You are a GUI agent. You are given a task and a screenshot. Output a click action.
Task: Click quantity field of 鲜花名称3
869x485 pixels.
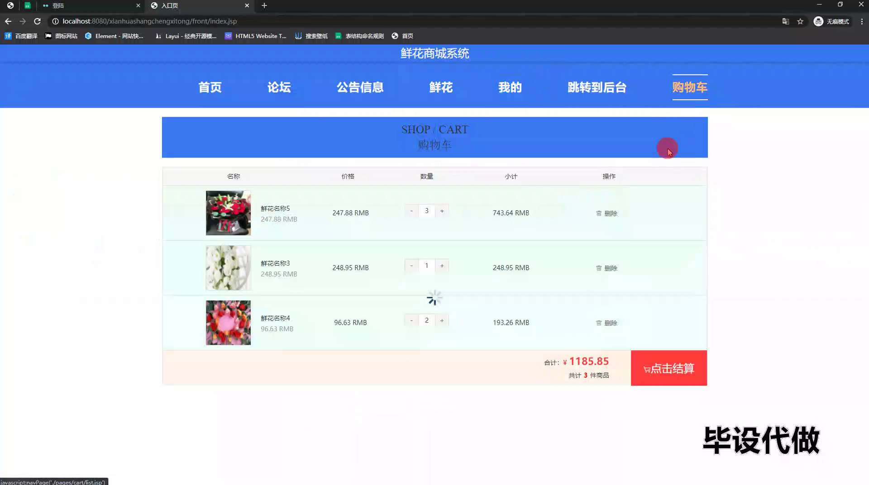pyautogui.click(x=426, y=266)
